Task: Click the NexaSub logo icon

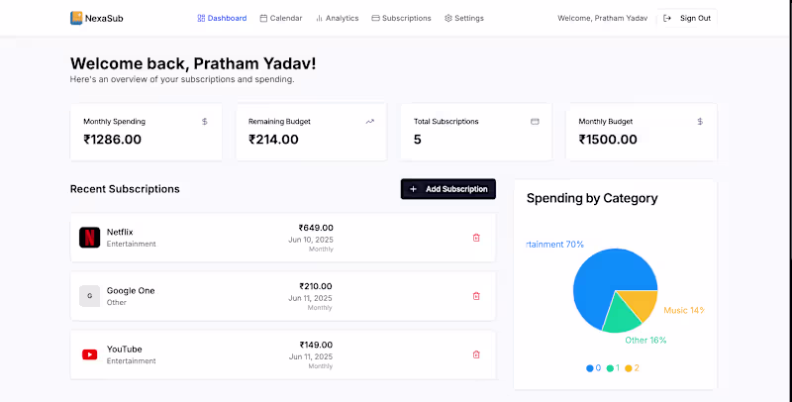Action: 77,18
